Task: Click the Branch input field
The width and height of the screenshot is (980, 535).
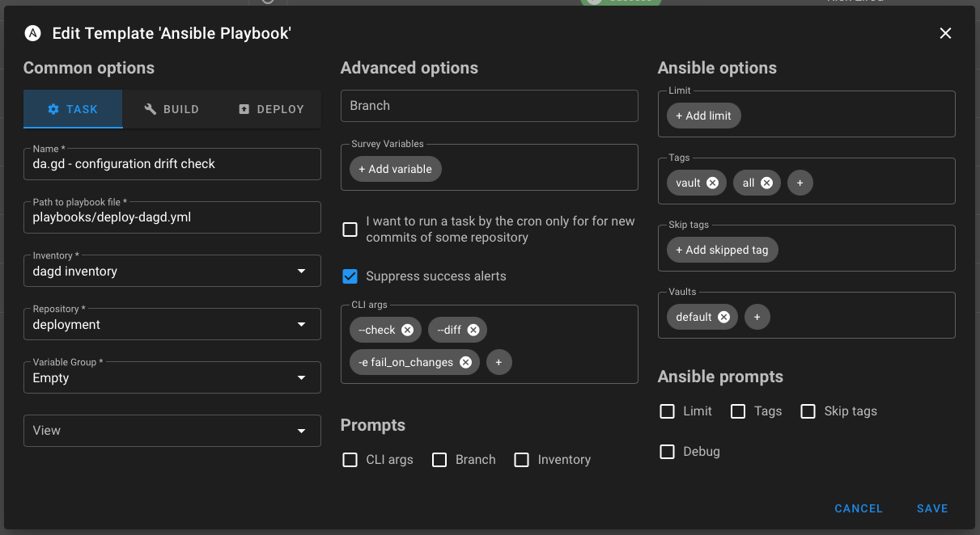Action: (490, 106)
